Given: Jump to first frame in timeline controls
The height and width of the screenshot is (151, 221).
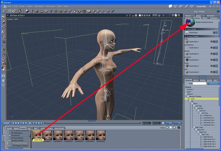Looking at the screenshot, I should (13, 123).
